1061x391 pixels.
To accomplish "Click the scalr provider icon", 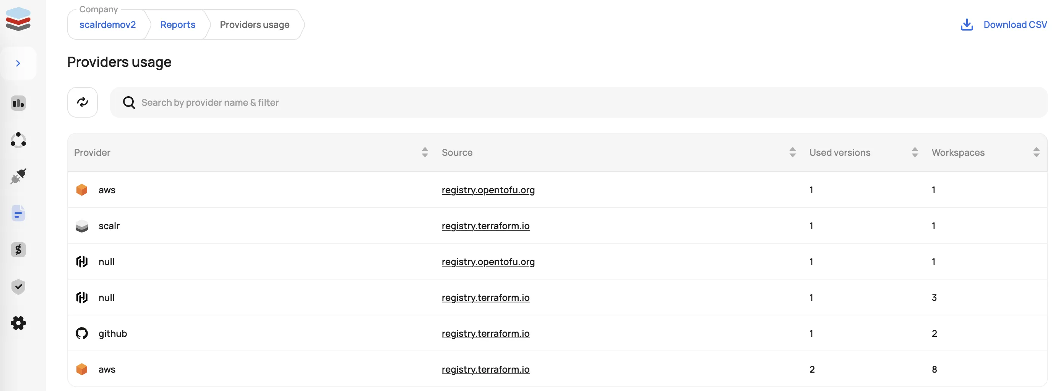I will (x=81, y=226).
